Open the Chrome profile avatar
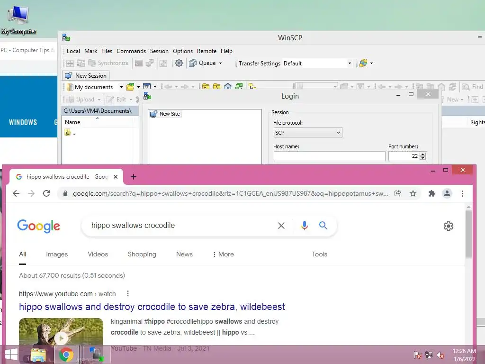This screenshot has height=364, width=485. coord(447,193)
